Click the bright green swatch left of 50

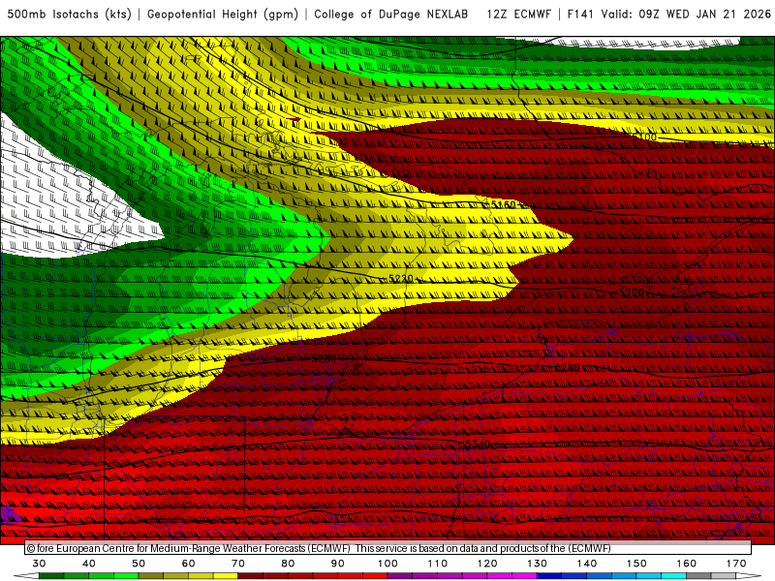click(126, 576)
